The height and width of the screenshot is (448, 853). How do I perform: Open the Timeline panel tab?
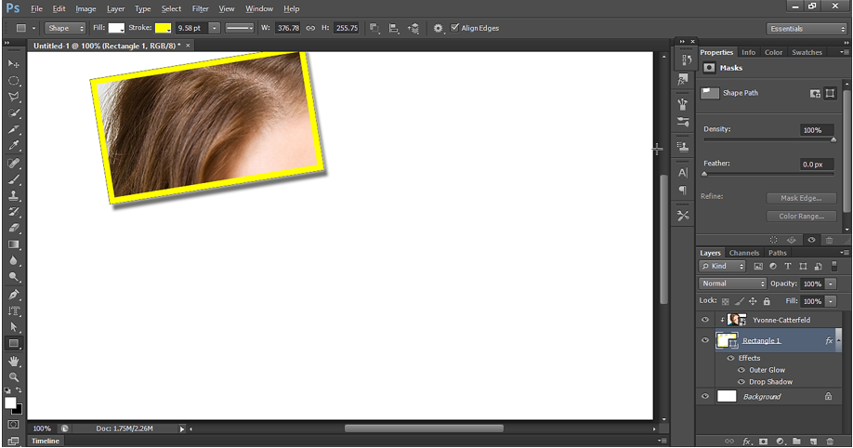click(x=46, y=441)
